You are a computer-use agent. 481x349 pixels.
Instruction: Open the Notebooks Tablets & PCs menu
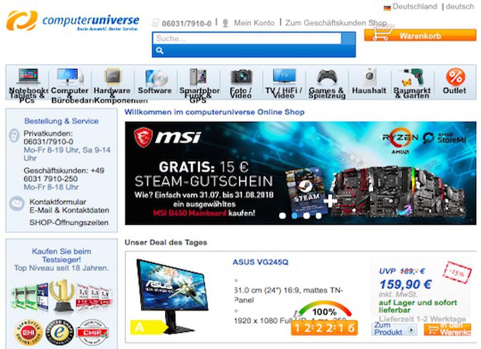click(28, 95)
